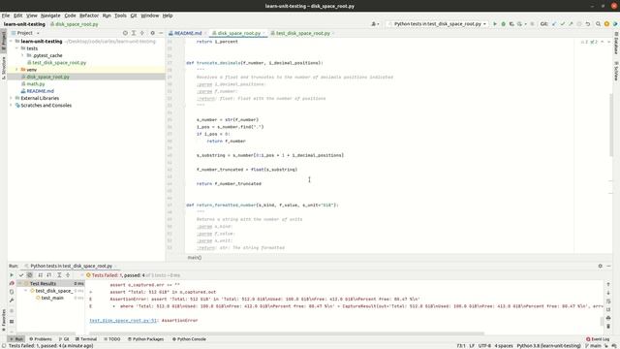
Task: Expand .pytest_cache folder
Action: point(22,55)
